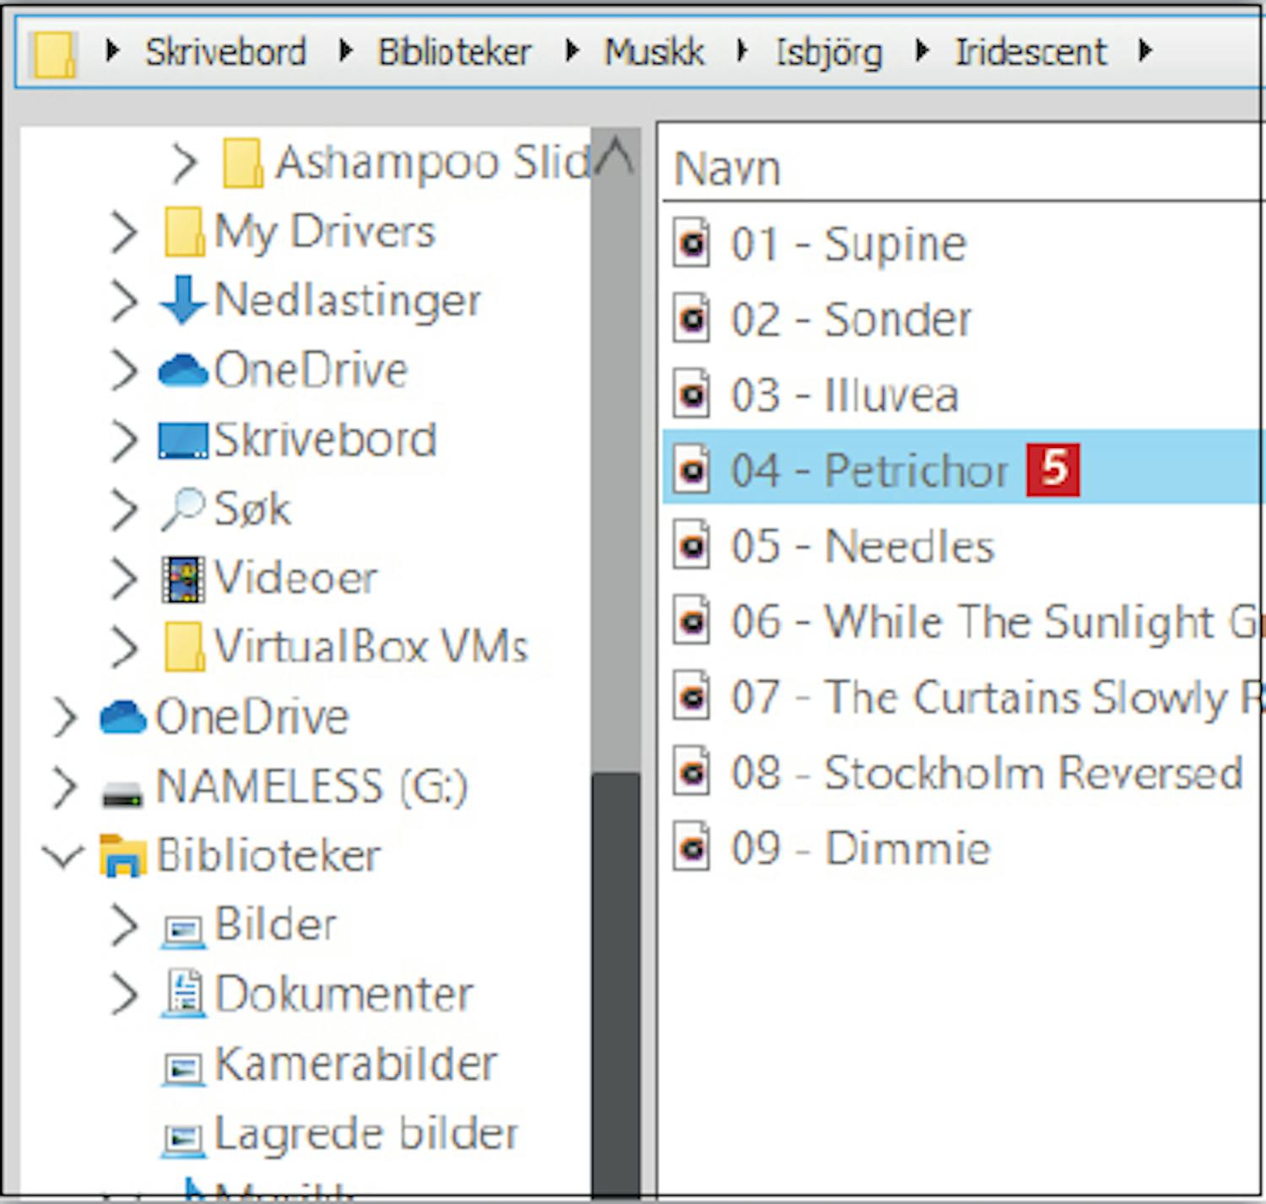Screen dimensions: 1266x1204
Task: Click the NAMELESS (G:) drive icon
Action: [x=122, y=791]
